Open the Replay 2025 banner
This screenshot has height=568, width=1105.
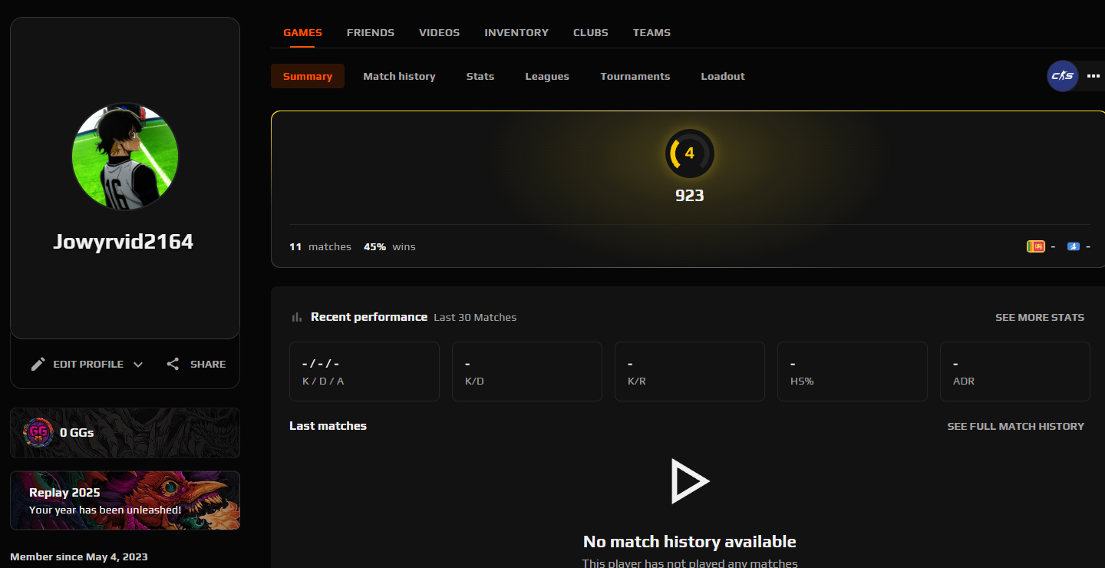[x=124, y=500]
